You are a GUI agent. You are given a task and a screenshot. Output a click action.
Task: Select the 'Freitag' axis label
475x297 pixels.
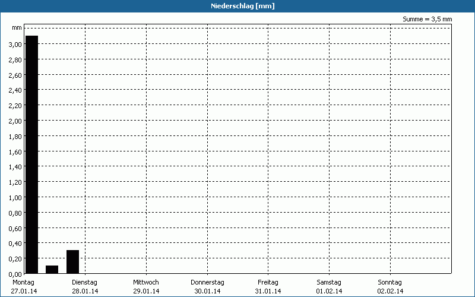pyautogui.click(x=268, y=282)
